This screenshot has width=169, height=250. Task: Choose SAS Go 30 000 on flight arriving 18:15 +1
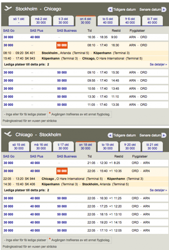point(9,214)
